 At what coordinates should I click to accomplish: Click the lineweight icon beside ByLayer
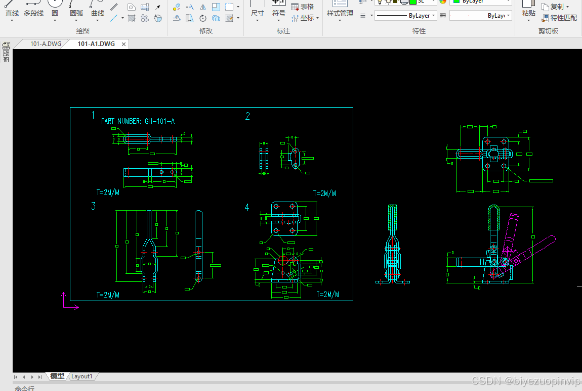[x=443, y=16]
